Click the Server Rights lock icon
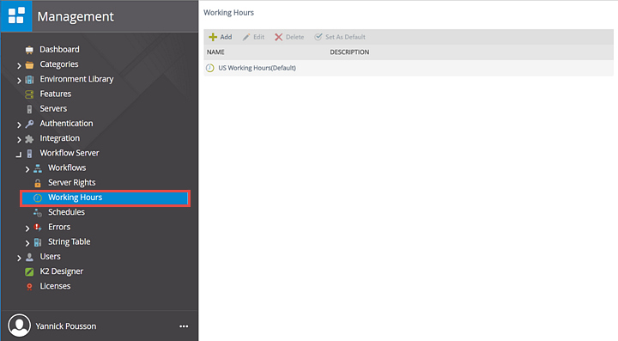618x341 pixels. tap(38, 183)
